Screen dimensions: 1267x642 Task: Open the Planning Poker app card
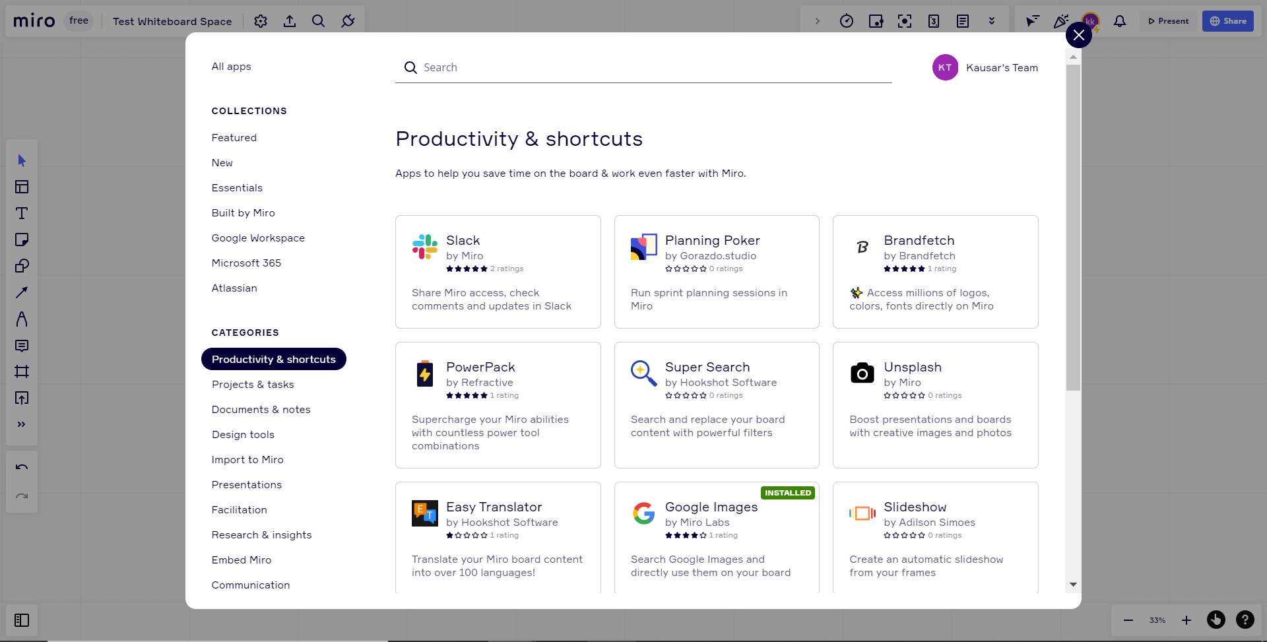click(x=717, y=272)
